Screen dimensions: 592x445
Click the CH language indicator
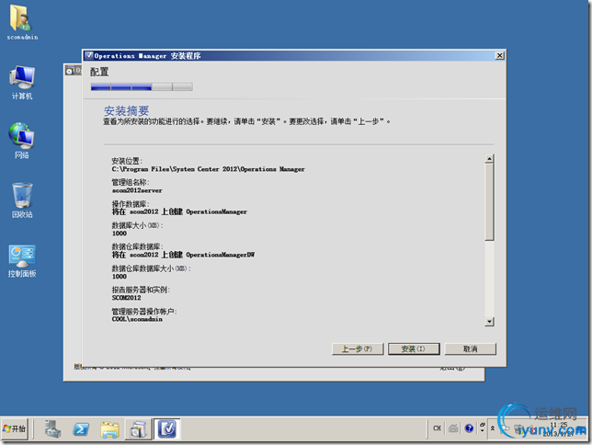pyautogui.click(x=437, y=428)
